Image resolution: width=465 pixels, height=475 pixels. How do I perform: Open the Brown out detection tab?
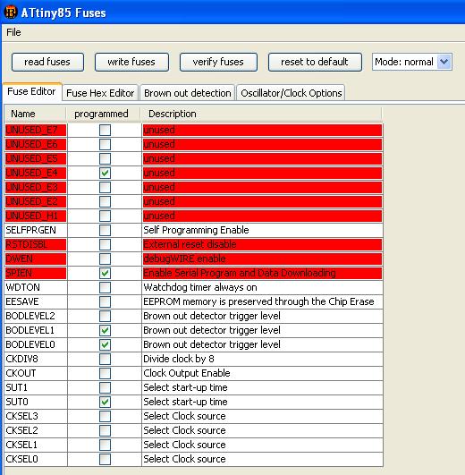(x=188, y=93)
